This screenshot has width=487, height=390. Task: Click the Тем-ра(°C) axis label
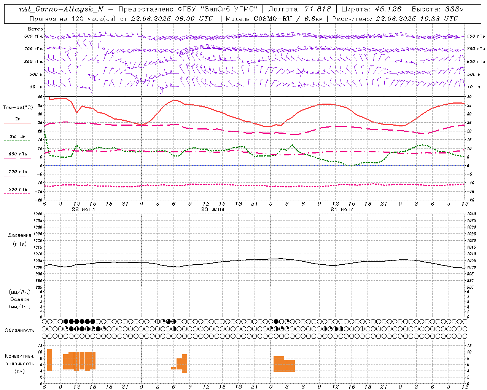pos(18,108)
